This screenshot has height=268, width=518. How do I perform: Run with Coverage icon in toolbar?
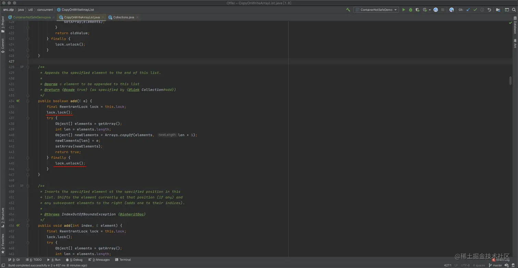tap(418, 10)
